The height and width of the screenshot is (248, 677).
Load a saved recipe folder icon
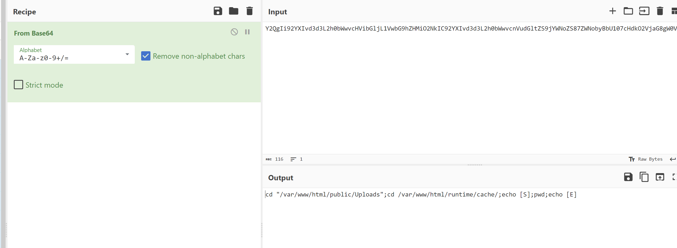click(x=233, y=11)
